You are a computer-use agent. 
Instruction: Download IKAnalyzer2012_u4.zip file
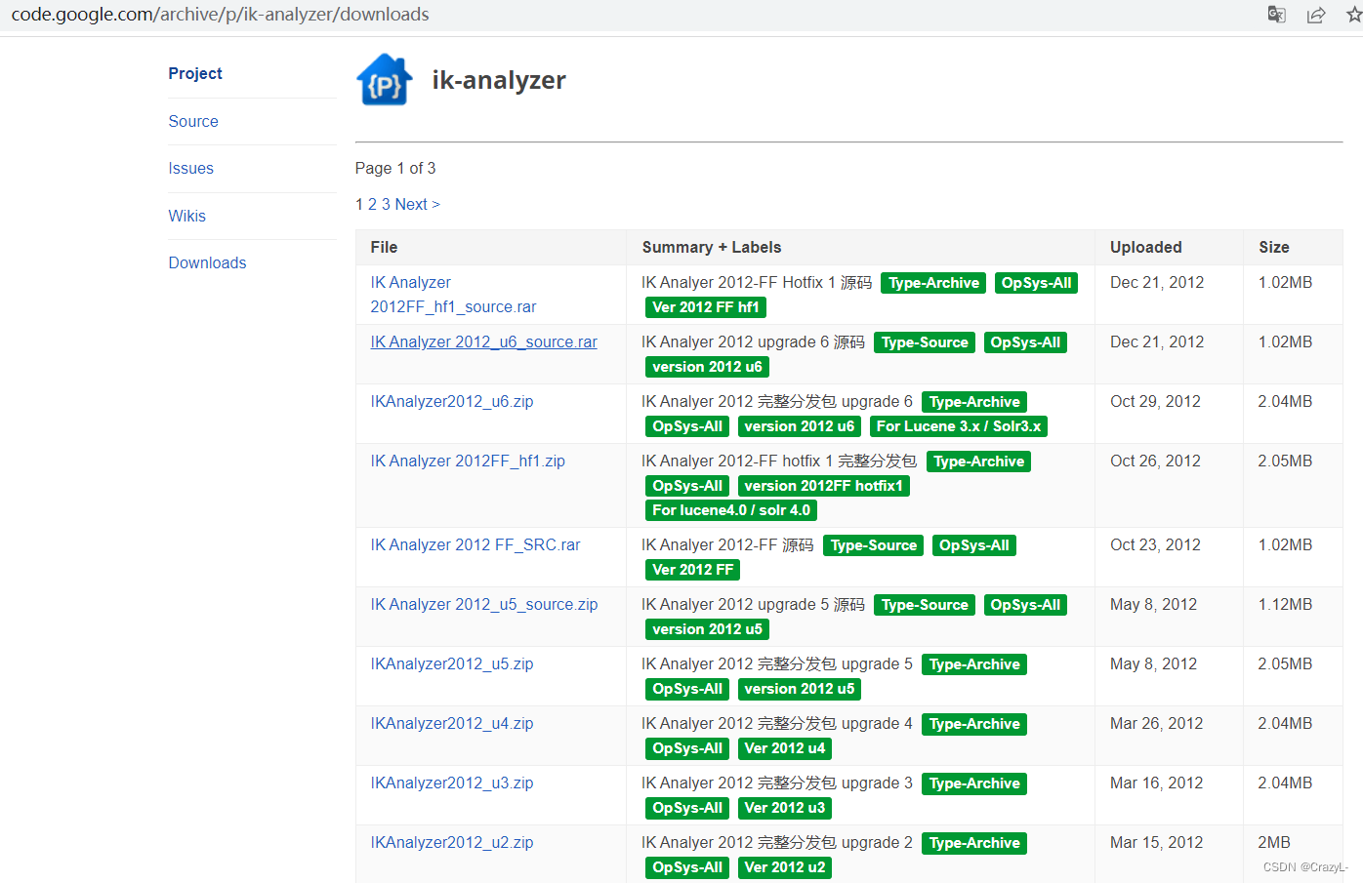pos(452,723)
